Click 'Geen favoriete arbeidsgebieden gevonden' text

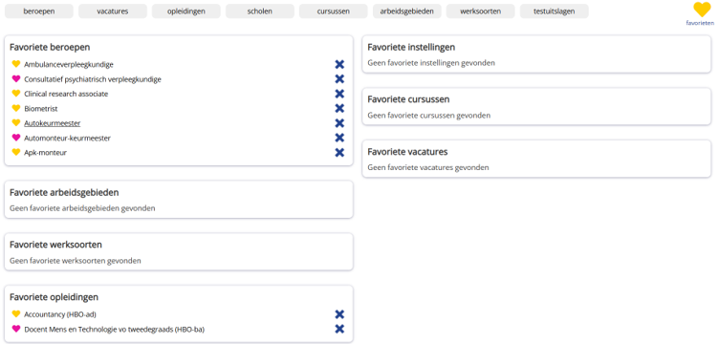point(82,208)
